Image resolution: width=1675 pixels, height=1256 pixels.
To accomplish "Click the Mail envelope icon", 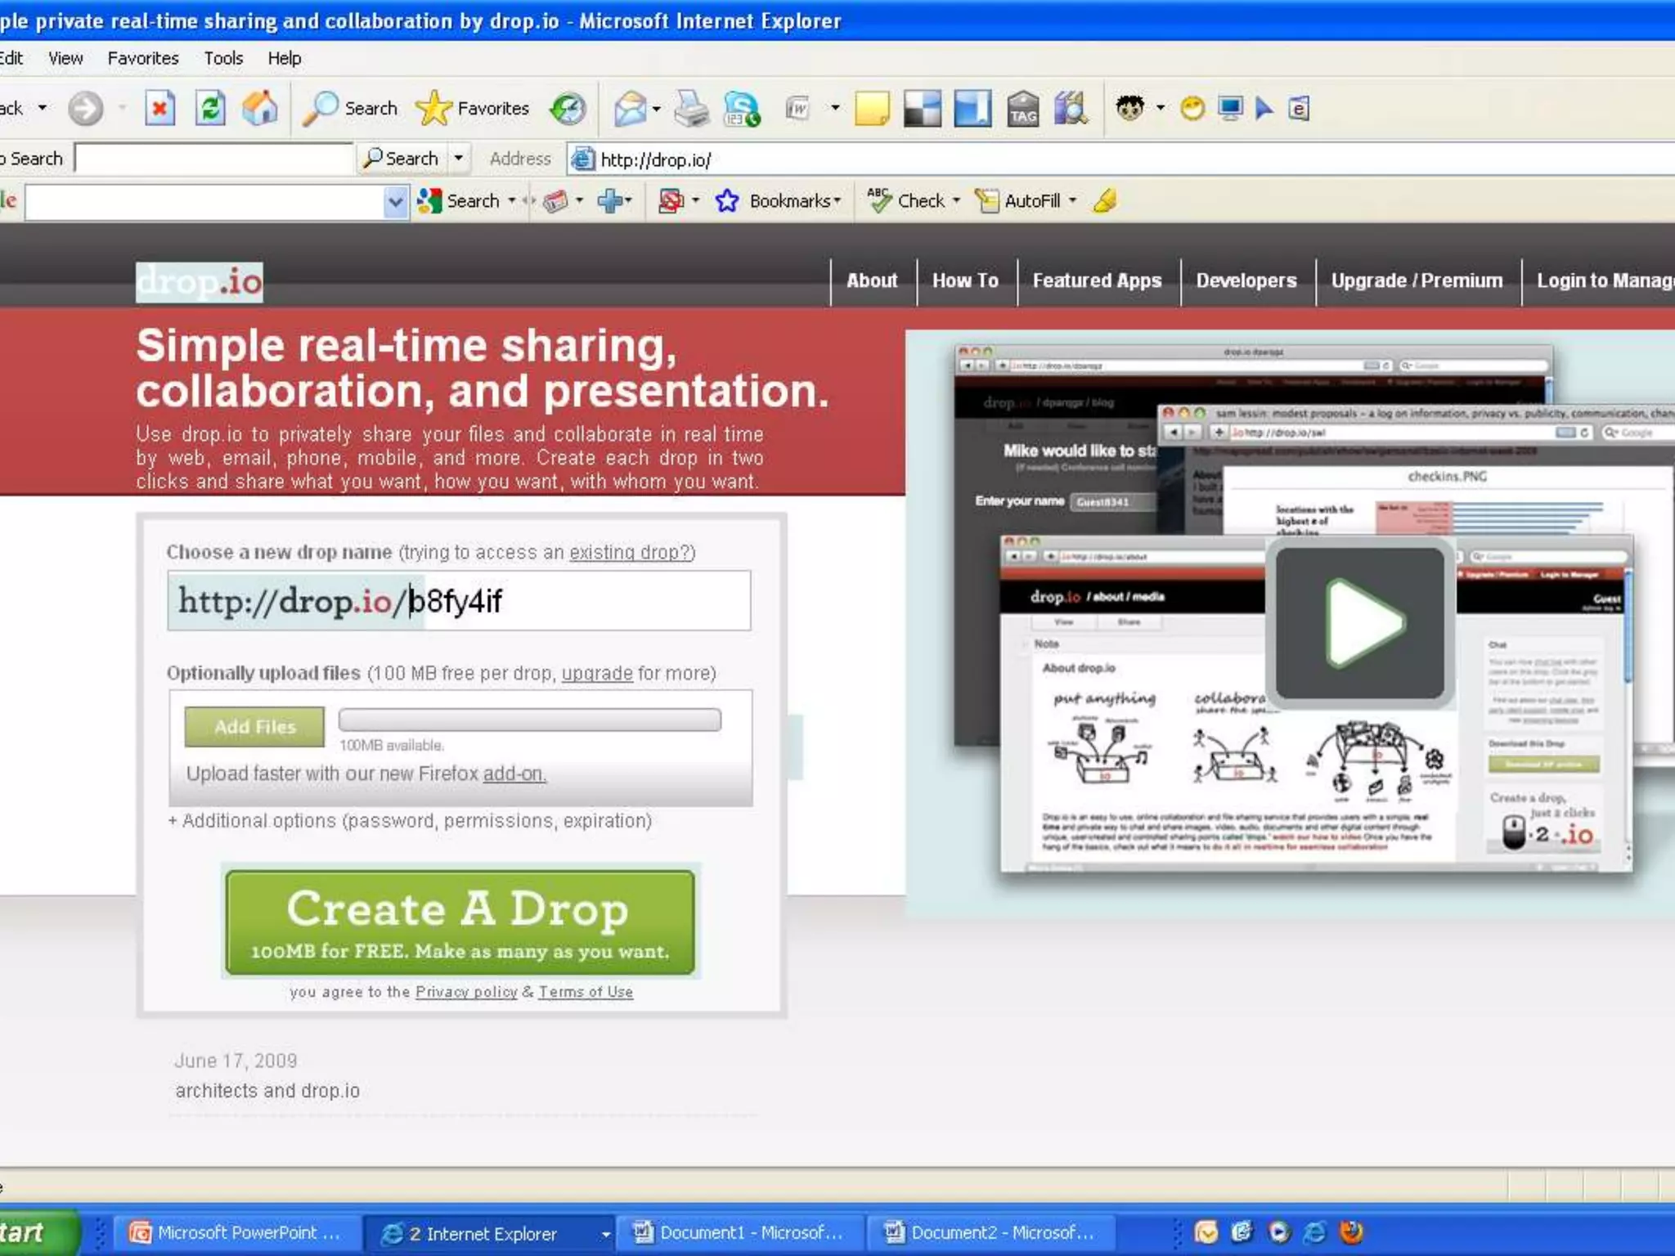I will 630,108.
